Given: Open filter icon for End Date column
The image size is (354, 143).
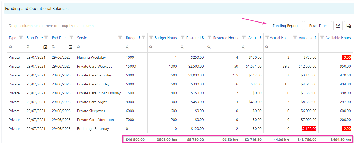Looking at the screenshot, I should (71, 37).
